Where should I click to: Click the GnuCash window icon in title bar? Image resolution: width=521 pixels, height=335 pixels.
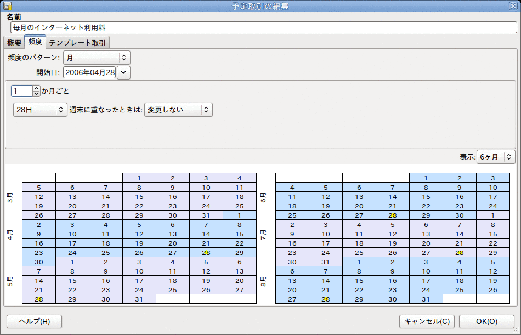tap(7, 5)
